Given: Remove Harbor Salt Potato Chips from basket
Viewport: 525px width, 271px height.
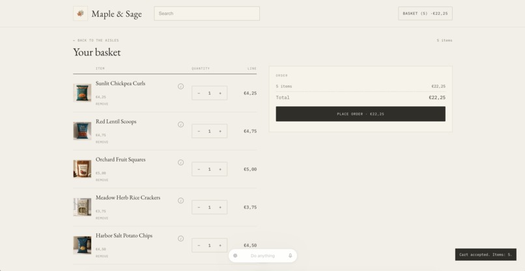Looking at the screenshot, I should [x=102, y=256].
